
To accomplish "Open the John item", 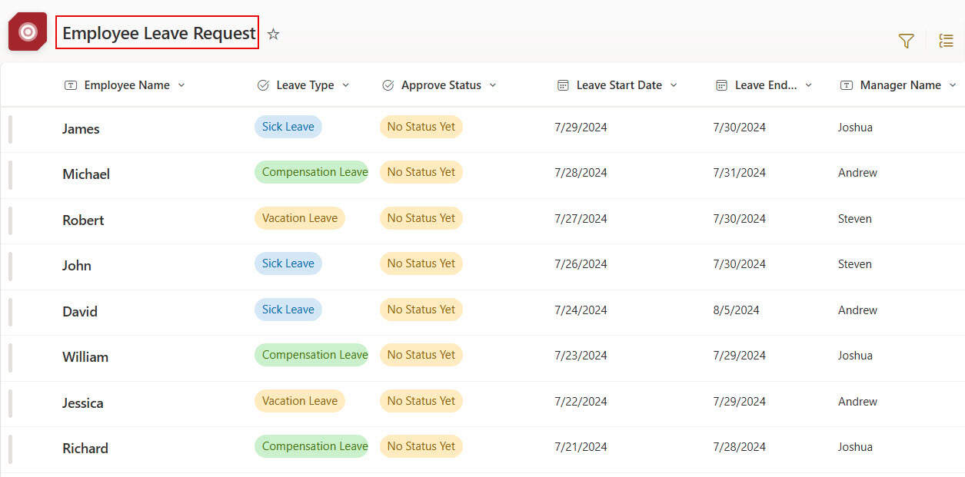I will click(77, 266).
